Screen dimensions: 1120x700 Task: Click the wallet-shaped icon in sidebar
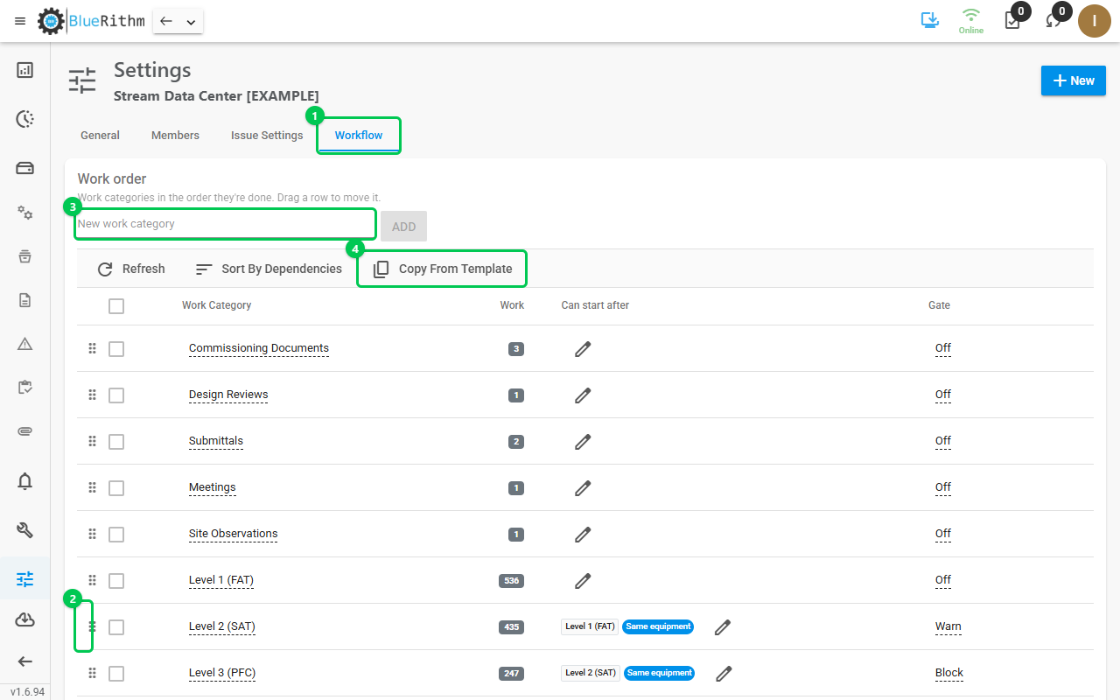tap(25, 168)
